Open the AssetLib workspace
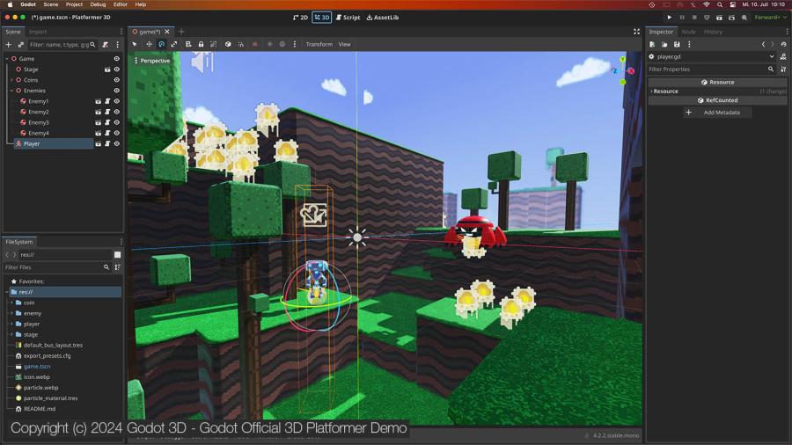 pos(383,18)
